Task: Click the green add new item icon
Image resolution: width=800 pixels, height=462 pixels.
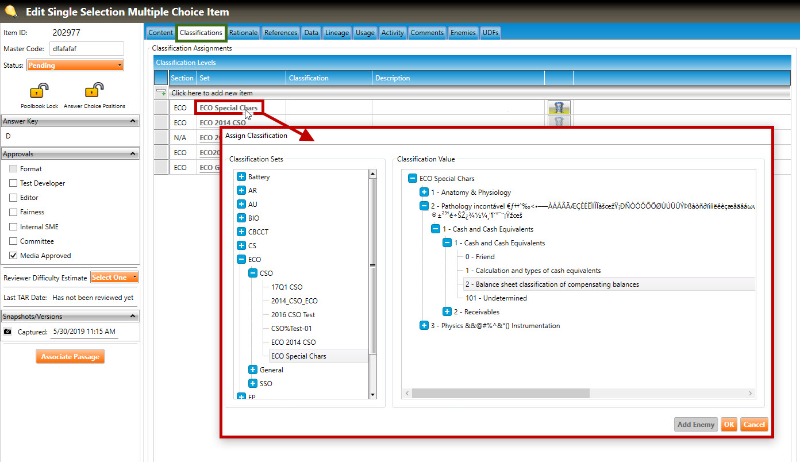Action: pyautogui.click(x=161, y=93)
